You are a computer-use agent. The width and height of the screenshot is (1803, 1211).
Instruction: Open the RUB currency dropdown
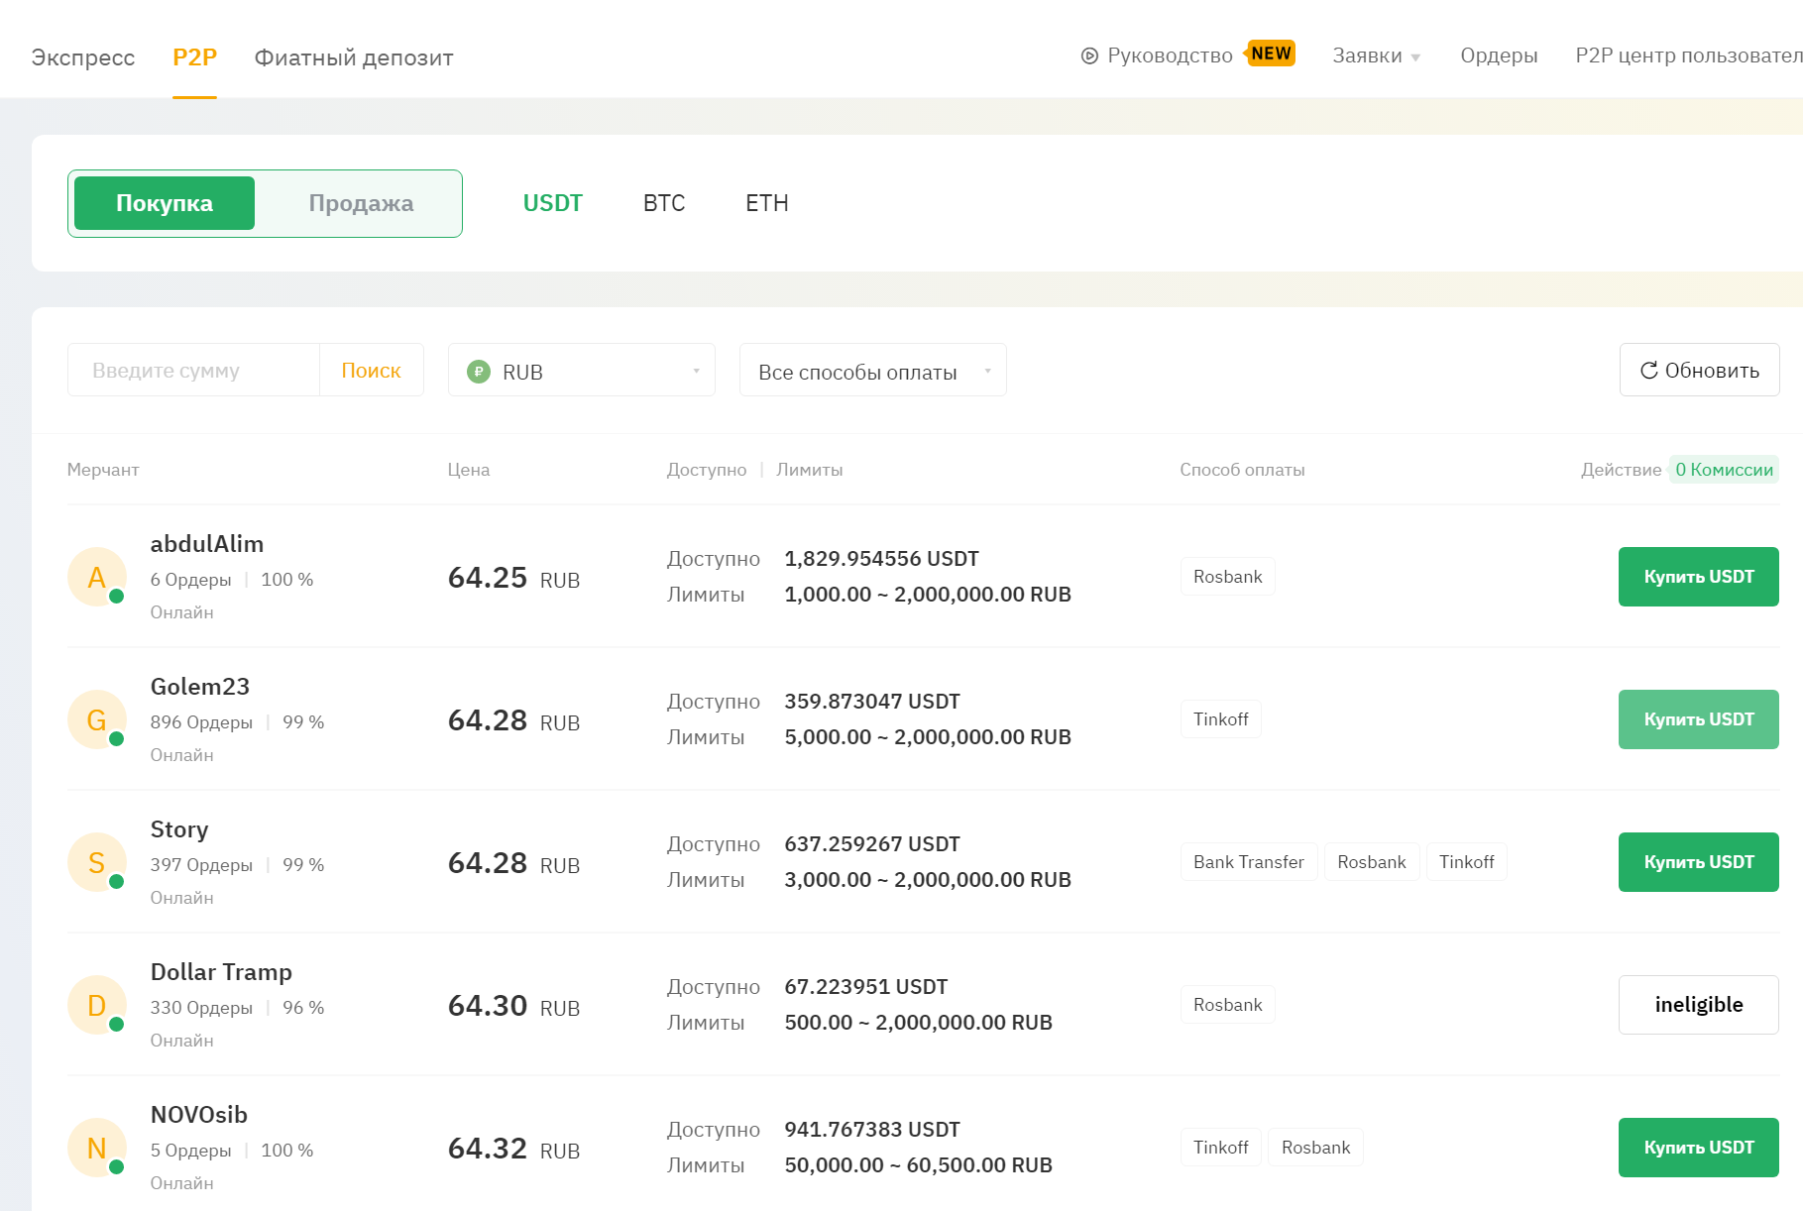pos(582,371)
